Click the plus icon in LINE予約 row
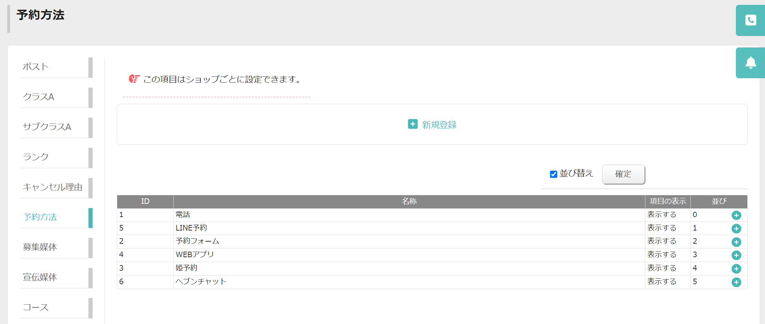Image resolution: width=765 pixels, height=324 pixels. coord(736,228)
